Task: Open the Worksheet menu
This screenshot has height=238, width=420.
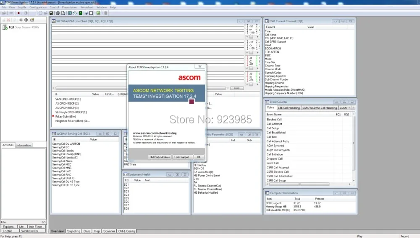Action: (x=87, y=8)
